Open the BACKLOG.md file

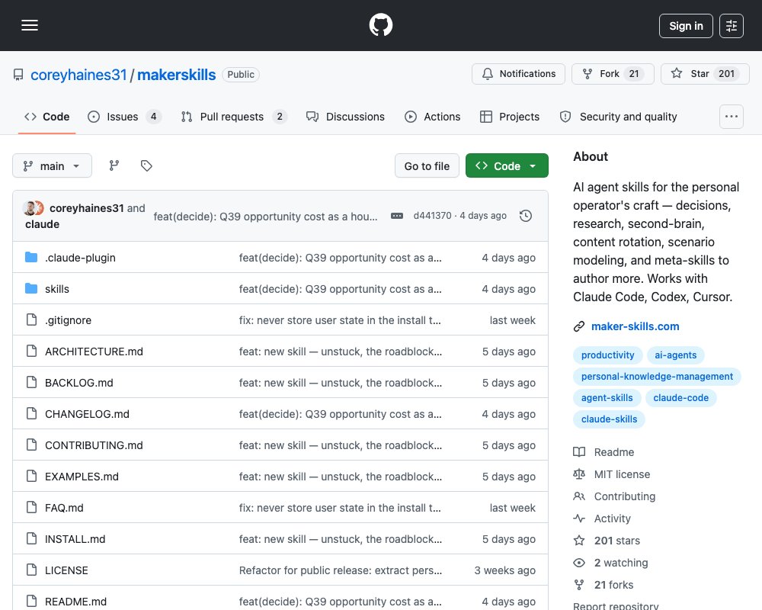coord(78,383)
